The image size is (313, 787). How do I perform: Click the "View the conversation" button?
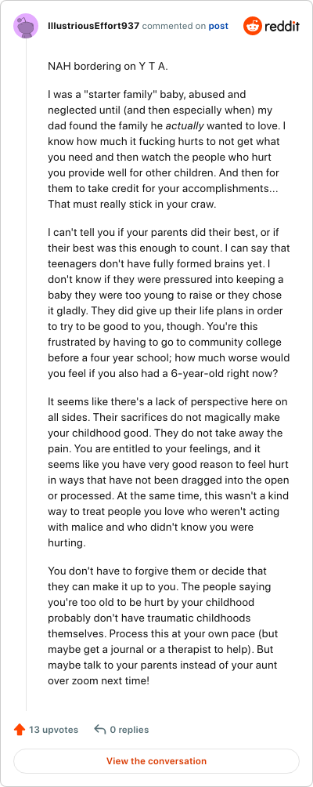(156, 761)
